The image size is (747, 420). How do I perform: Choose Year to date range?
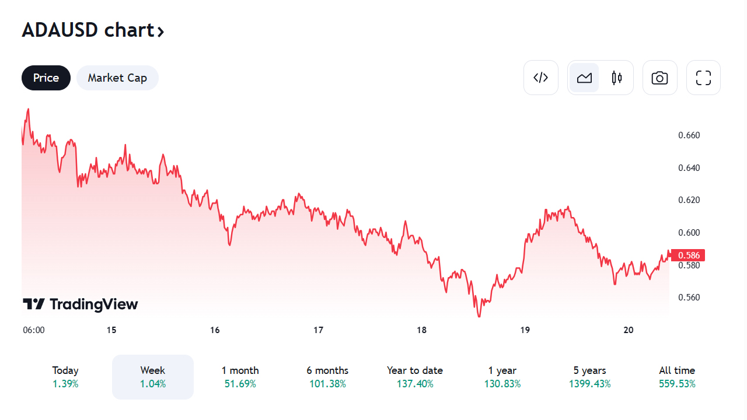click(x=415, y=377)
